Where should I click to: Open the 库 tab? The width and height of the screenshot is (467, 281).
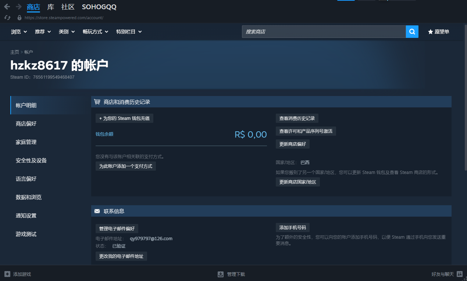pyautogui.click(x=51, y=7)
